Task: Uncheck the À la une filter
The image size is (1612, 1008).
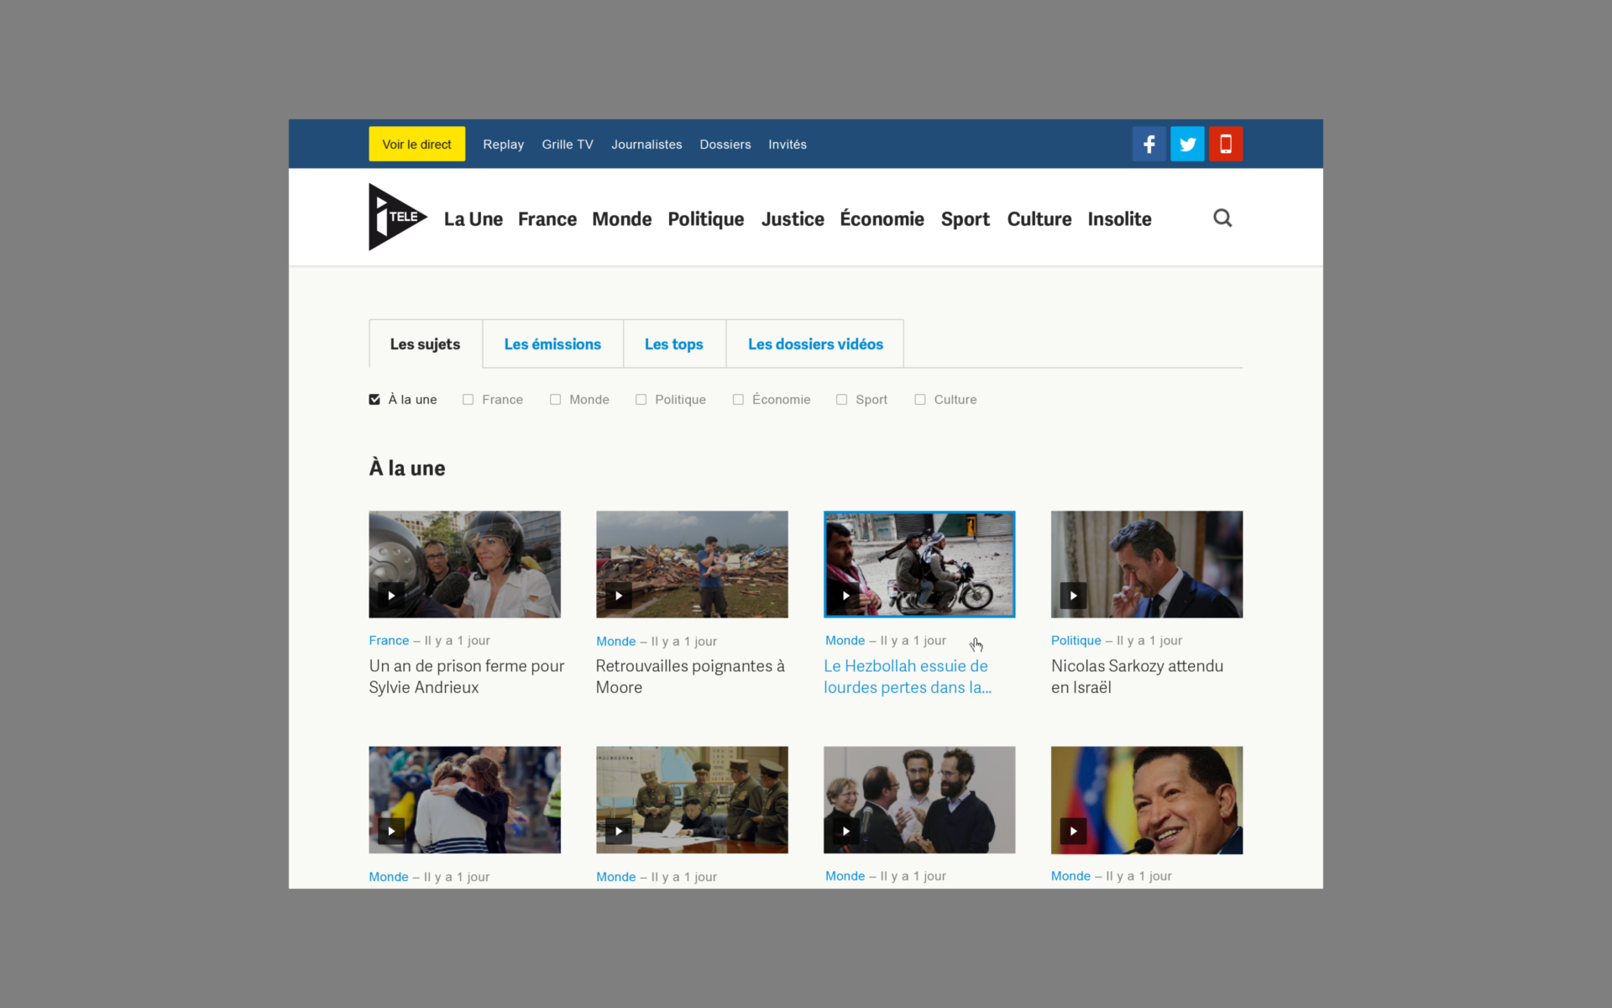Action: point(374,400)
